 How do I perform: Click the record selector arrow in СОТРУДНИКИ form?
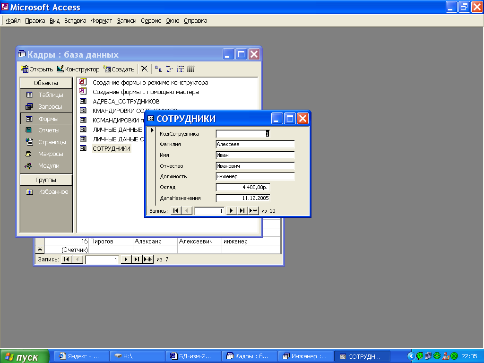click(x=152, y=130)
